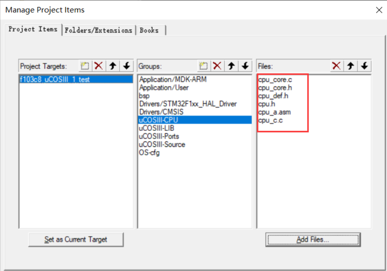Image resolution: width=387 pixels, height=271 pixels.
Task: Create a new project target with the new icon
Action: pyautogui.click(x=85, y=66)
